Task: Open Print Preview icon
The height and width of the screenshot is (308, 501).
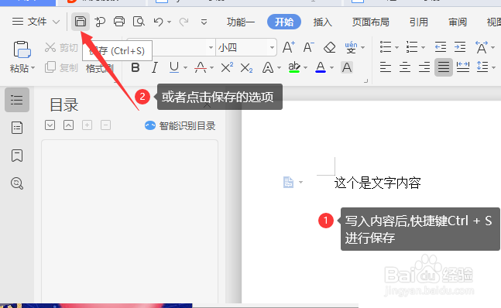Action: pyautogui.click(x=139, y=22)
